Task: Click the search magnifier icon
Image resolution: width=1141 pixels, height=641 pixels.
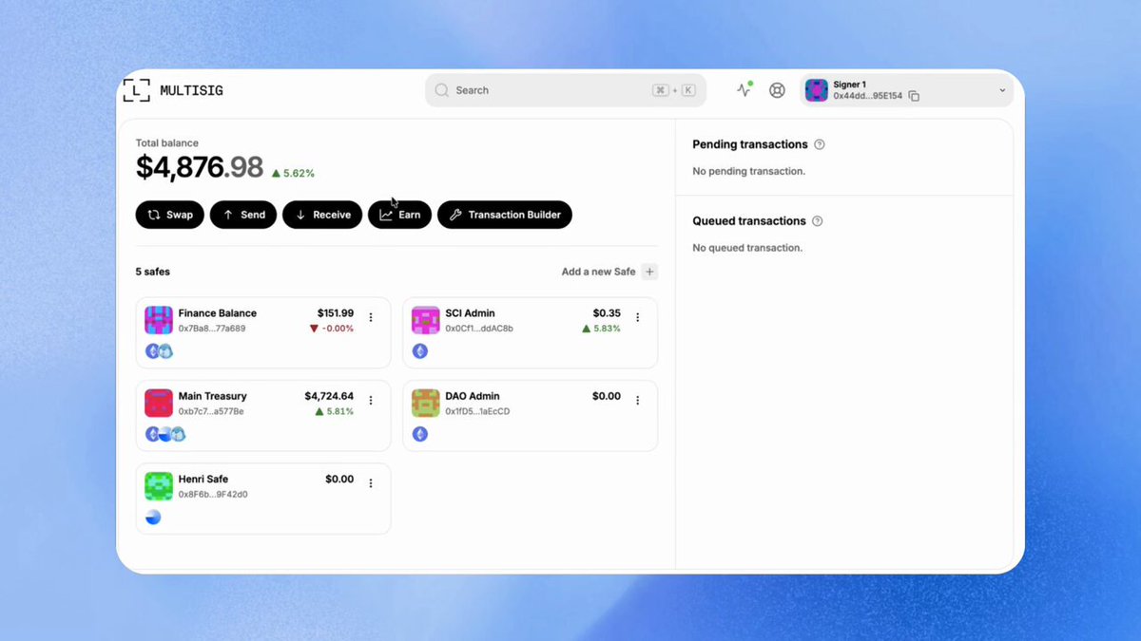Action: (442, 90)
